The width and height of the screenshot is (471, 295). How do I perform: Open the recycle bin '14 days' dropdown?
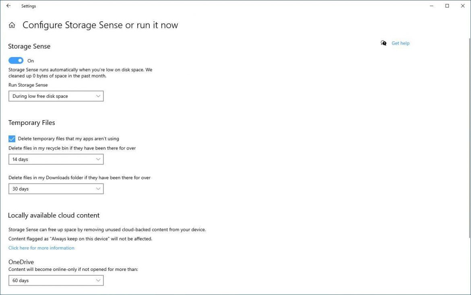[x=56, y=159]
